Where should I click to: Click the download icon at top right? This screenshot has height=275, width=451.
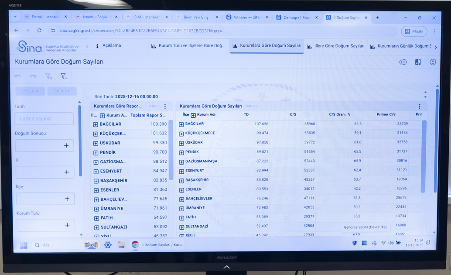432,62
